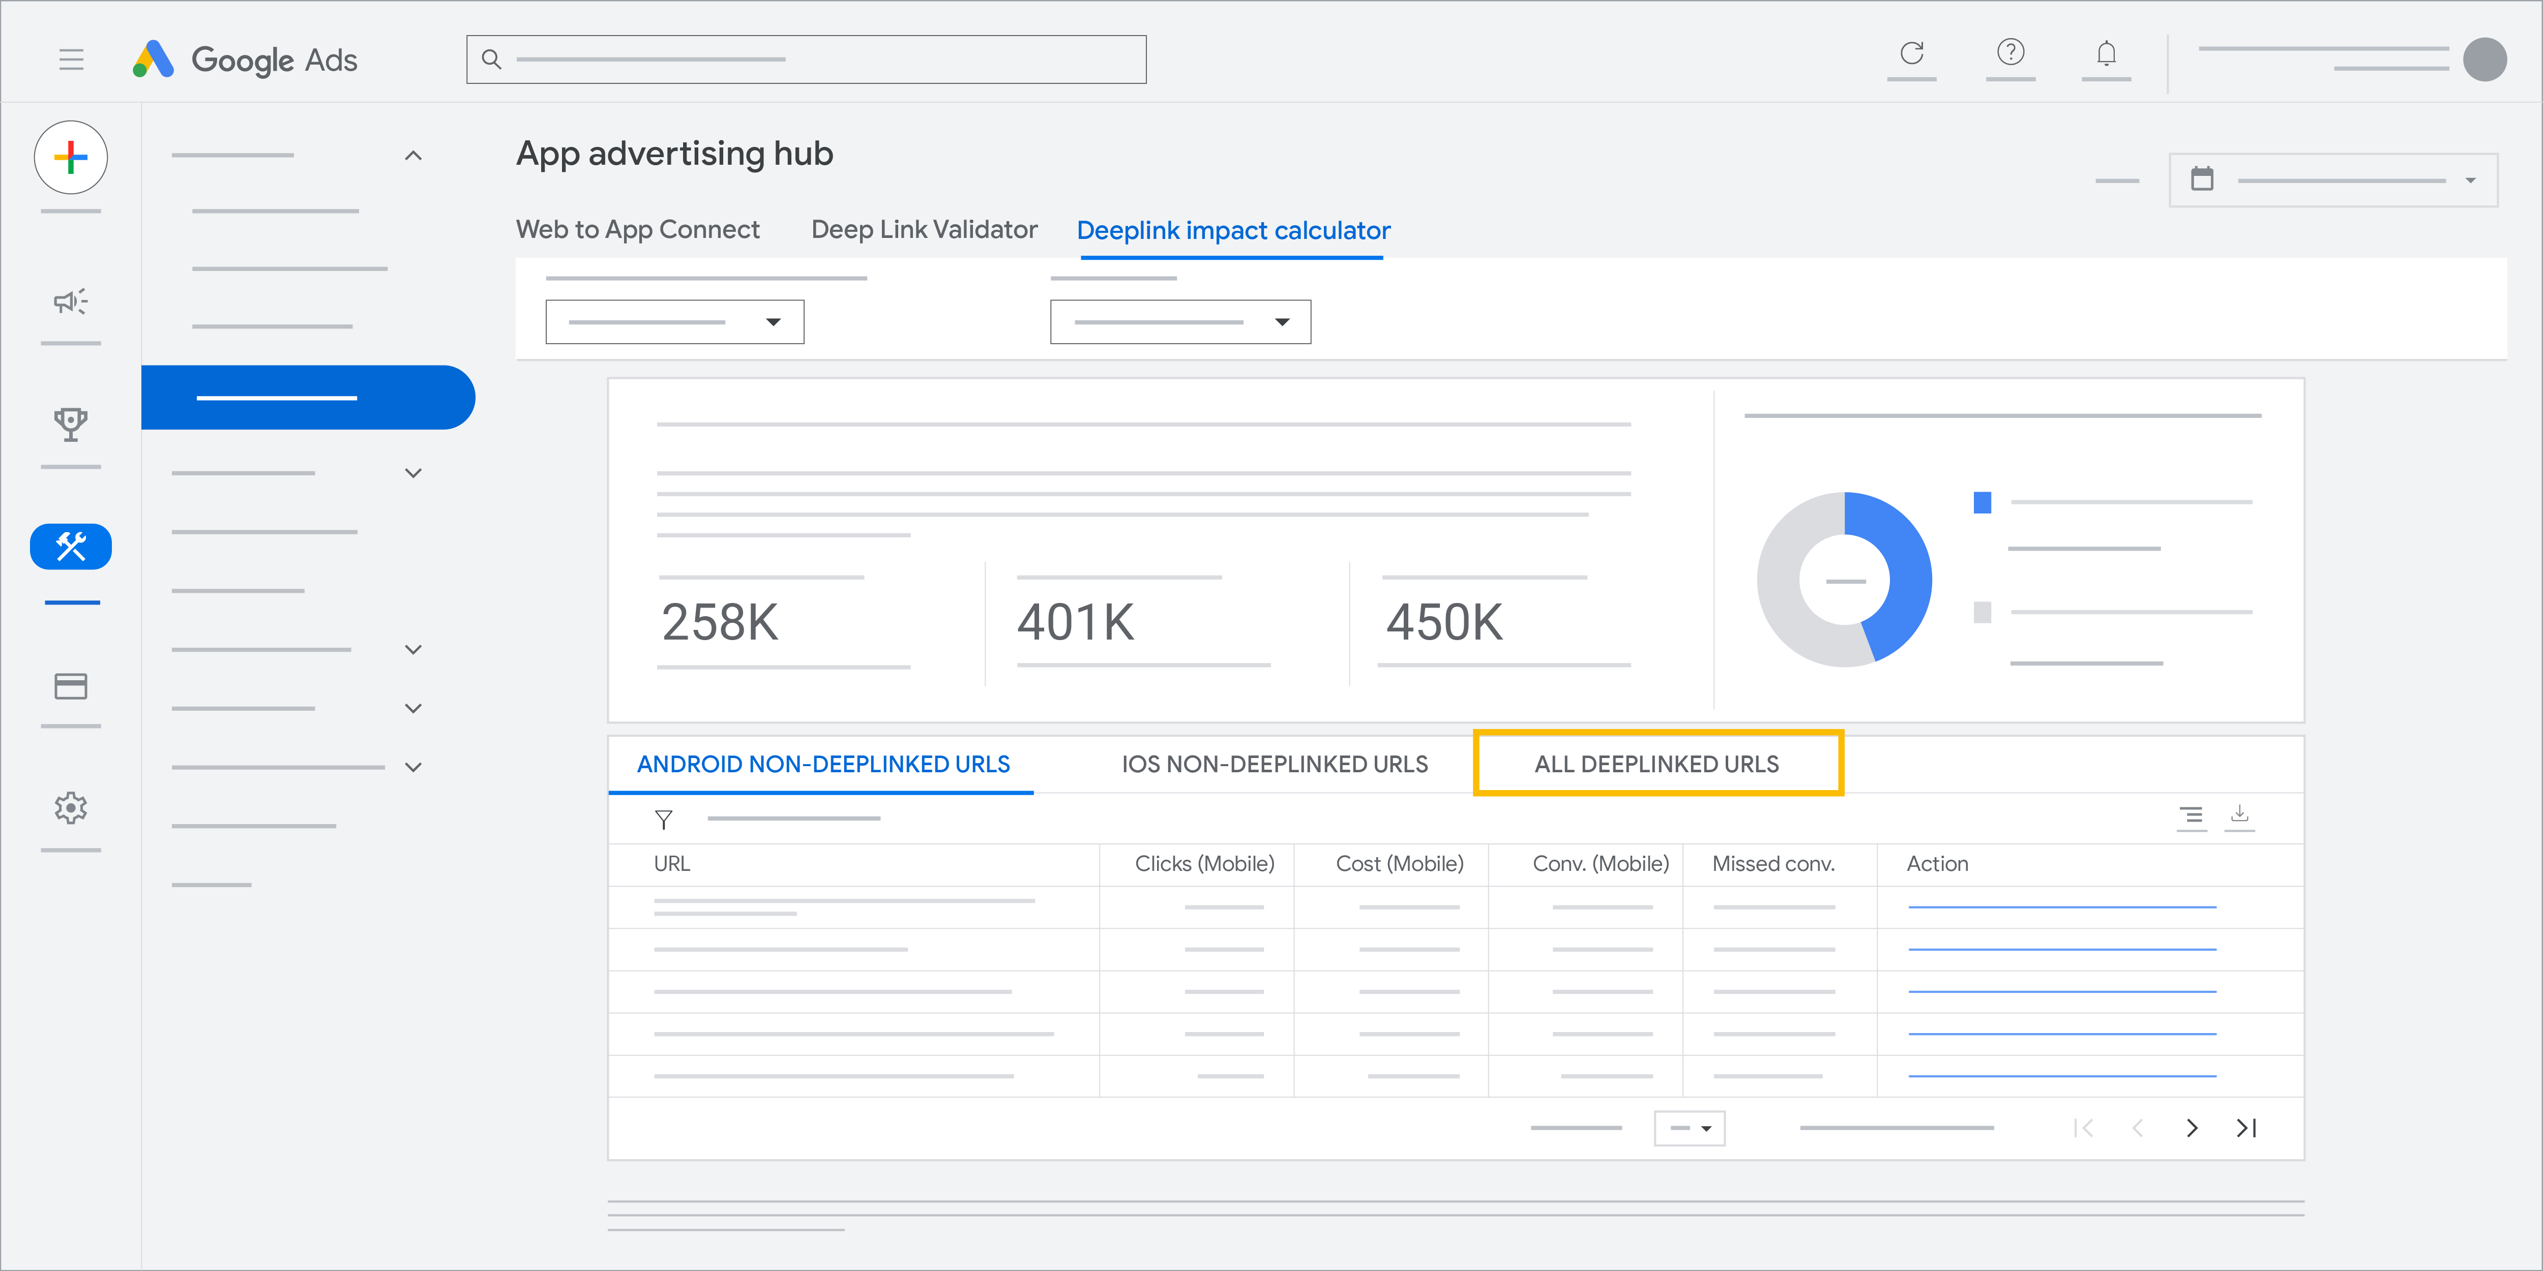Screen dimensions: 2543x1271
Task: Click the filter funnel icon
Action: (663, 819)
